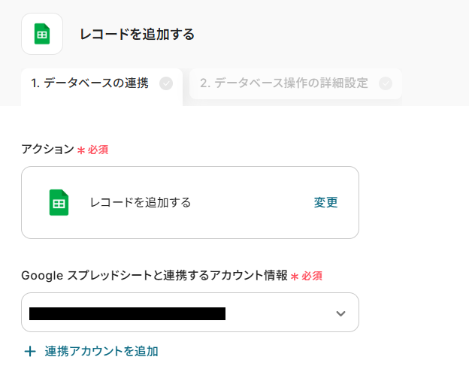The width and height of the screenshot is (469, 372).
Task: Open the 2. データベース操作の詳細設定 tab
Action: 284,83
